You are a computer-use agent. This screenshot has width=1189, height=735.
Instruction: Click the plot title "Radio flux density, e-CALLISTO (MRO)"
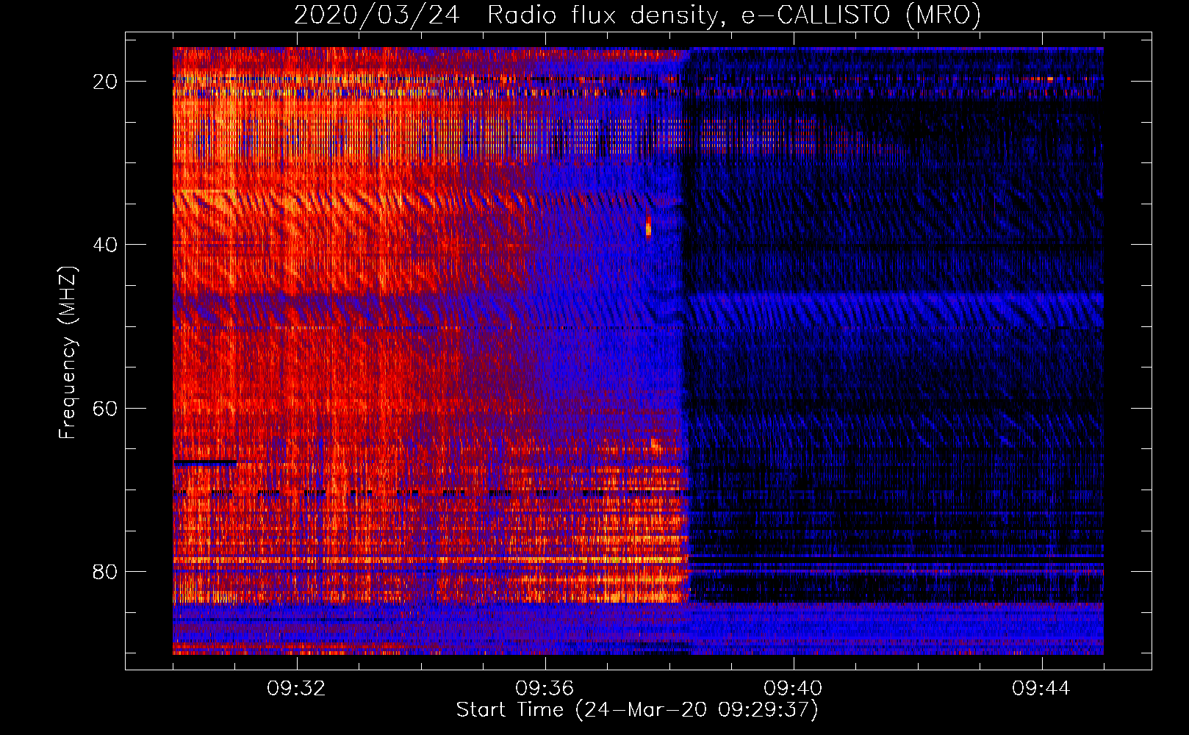[x=734, y=15]
